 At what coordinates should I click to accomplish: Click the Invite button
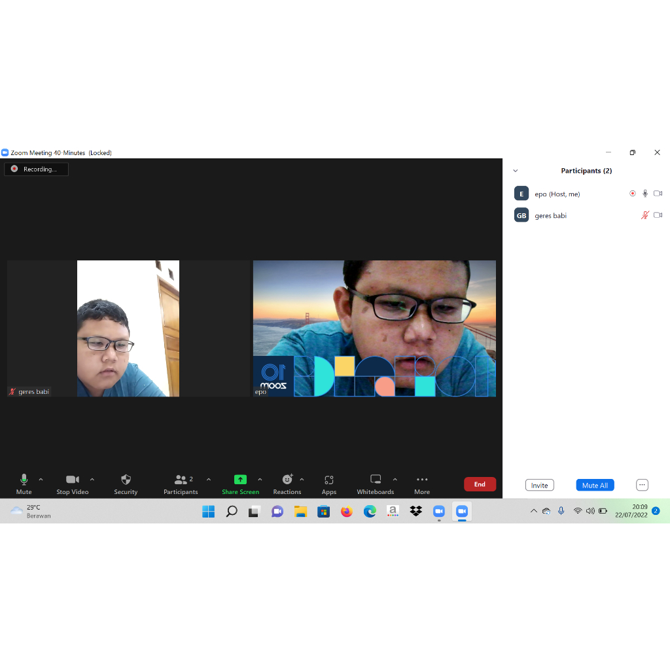[539, 485]
